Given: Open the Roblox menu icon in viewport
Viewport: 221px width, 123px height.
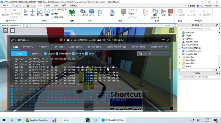Looking at the screenshot, I should (5, 31).
